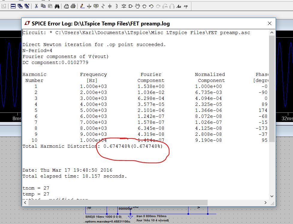Click the 'Total elapsed time' line
Viewport: 293px width, 224px height.
pyautogui.click(x=75, y=176)
